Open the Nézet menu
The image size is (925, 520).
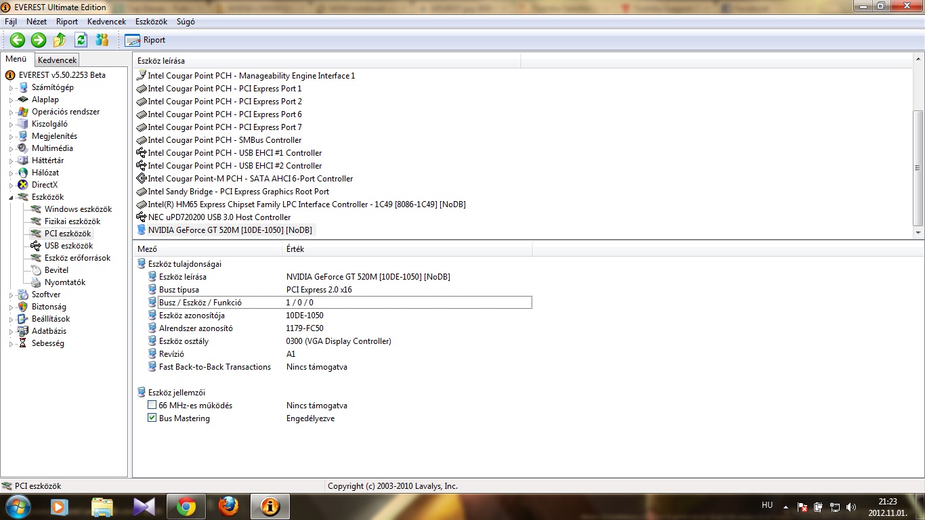[x=37, y=22]
